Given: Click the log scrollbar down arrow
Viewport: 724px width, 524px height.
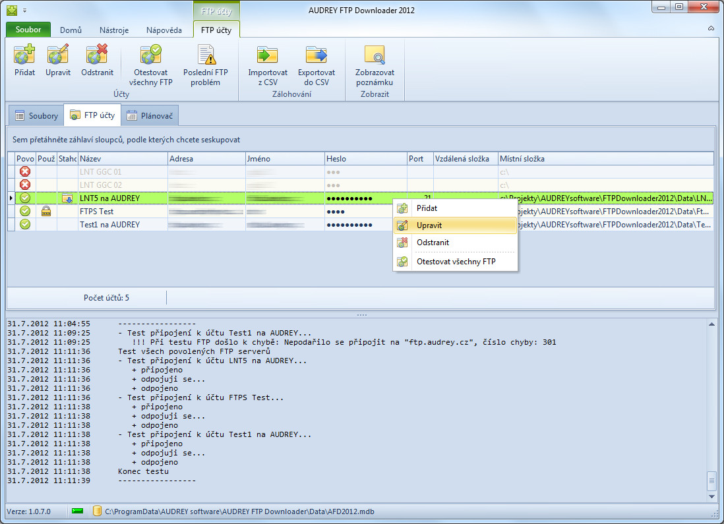Looking at the screenshot, I should coord(711,496).
